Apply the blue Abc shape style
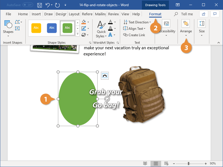 click(x=52, y=28)
